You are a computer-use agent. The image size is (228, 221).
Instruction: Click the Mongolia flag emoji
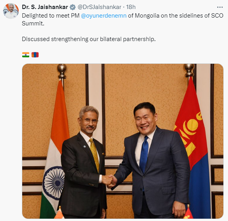35,55
